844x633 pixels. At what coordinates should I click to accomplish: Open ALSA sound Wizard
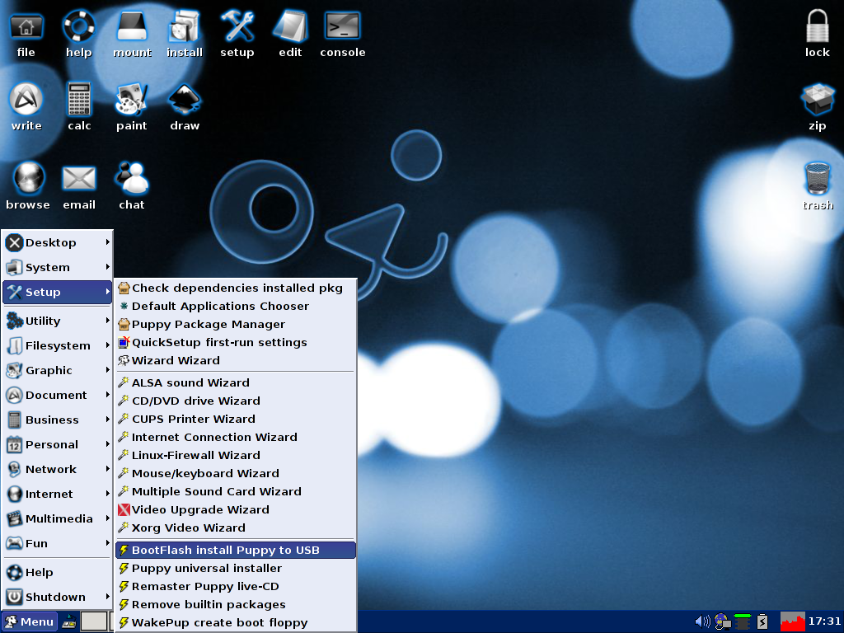(235, 383)
